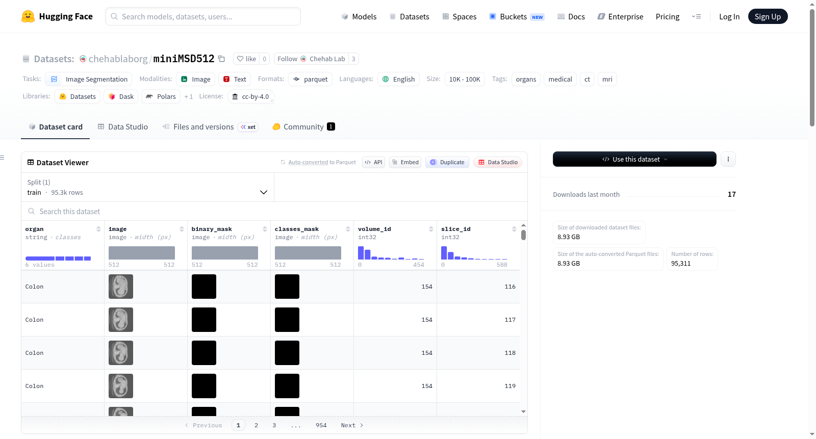
Task: Open the Buckets navigation link
Action: point(517,16)
